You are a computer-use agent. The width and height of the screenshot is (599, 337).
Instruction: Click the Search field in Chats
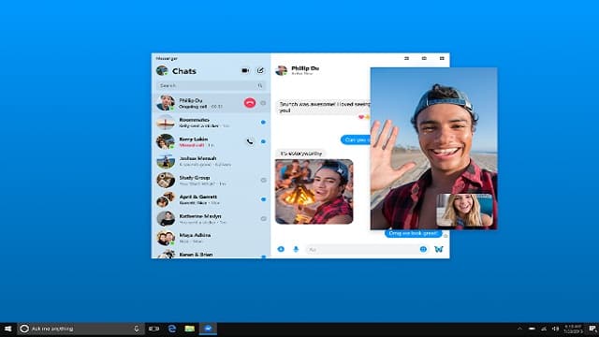click(x=211, y=85)
